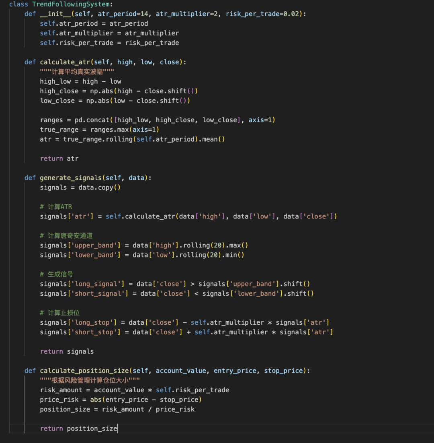Click close.shift() in the low_close line
The width and height of the screenshot is (434, 443).
click(162, 101)
